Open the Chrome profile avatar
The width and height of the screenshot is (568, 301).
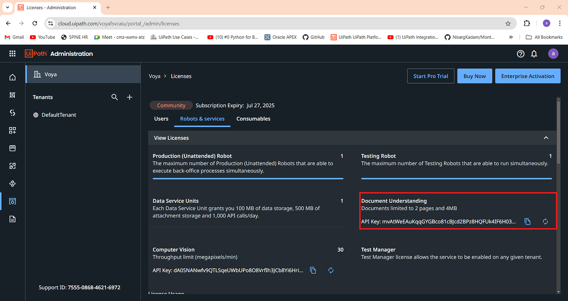click(546, 23)
